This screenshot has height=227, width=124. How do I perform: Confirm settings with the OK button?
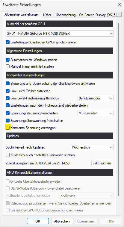tap(38, 221)
